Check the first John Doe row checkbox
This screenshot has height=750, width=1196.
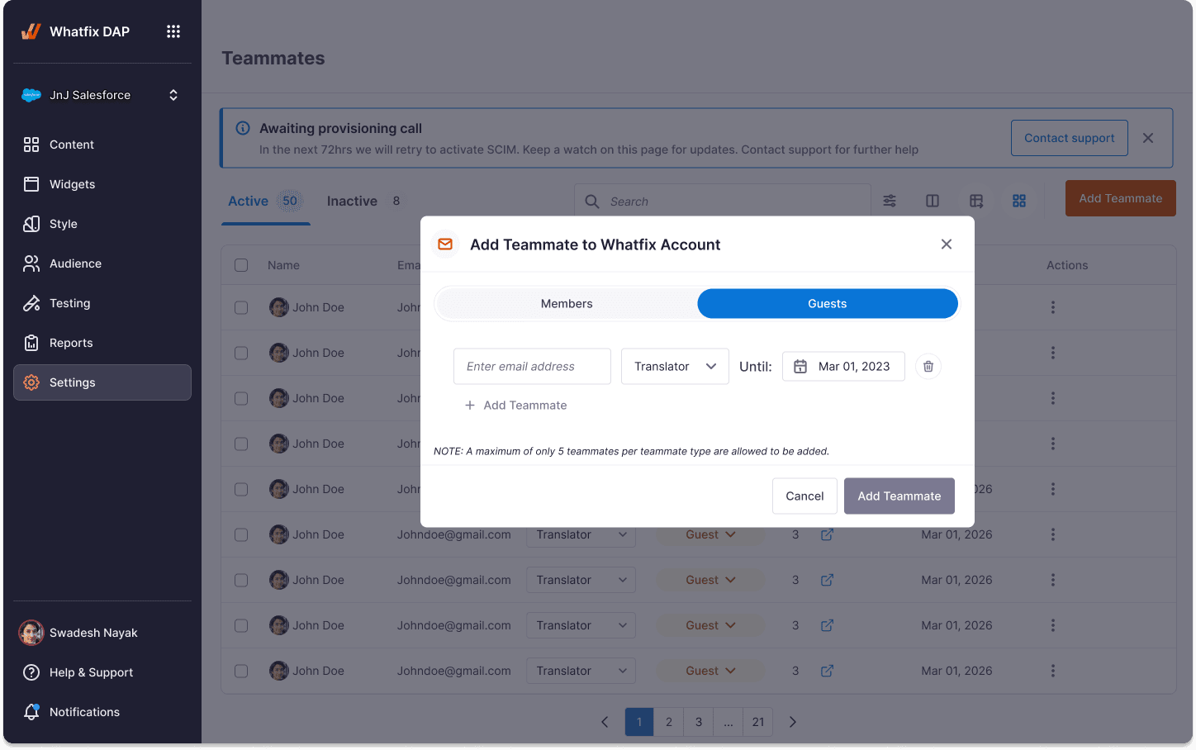pyautogui.click(x=241, y=307)
